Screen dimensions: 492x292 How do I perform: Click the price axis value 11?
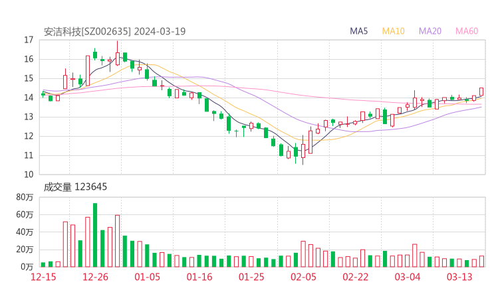point(29,155)
